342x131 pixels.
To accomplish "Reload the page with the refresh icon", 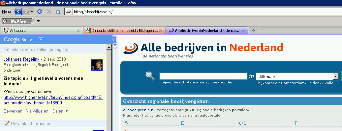I will (x=40, y=11).
